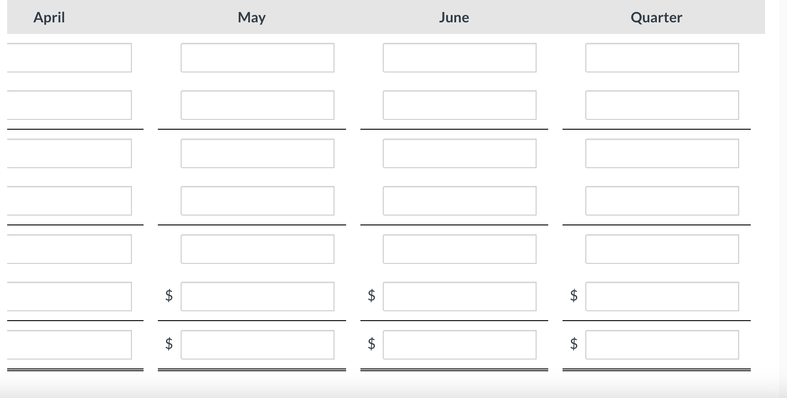This screenshot has width=787, height=398.
Task: Click the dollar-amount input beside June's first $ sign
Action: click(x=459, y=296)
